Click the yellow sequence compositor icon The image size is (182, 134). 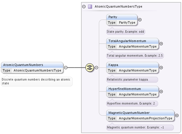pos(90,67)
